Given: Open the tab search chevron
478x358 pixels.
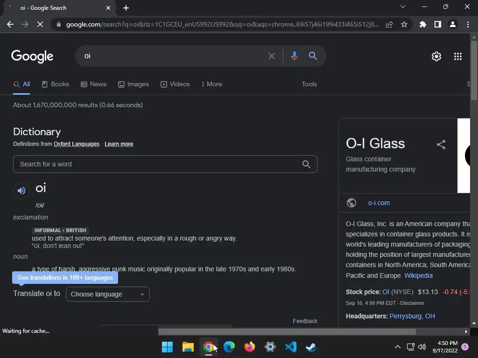Looking at the screenshot, I should pyautogui.click(x=403, y=7).
